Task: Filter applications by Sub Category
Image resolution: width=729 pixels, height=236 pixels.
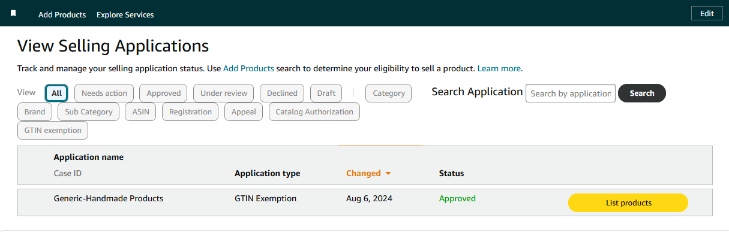Action: [89, 111]
